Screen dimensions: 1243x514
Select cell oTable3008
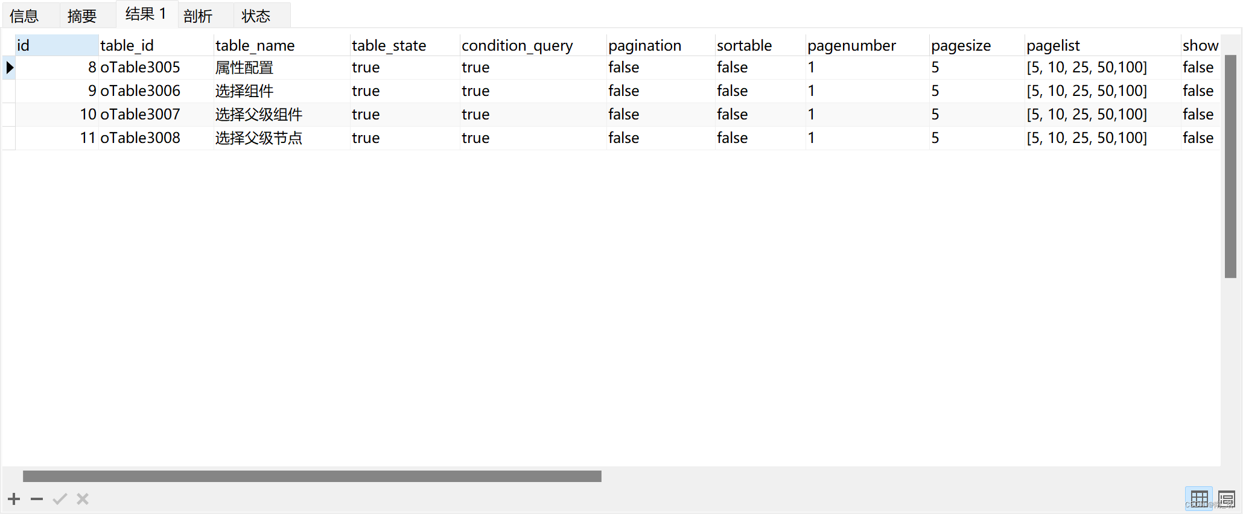(156, 138)
